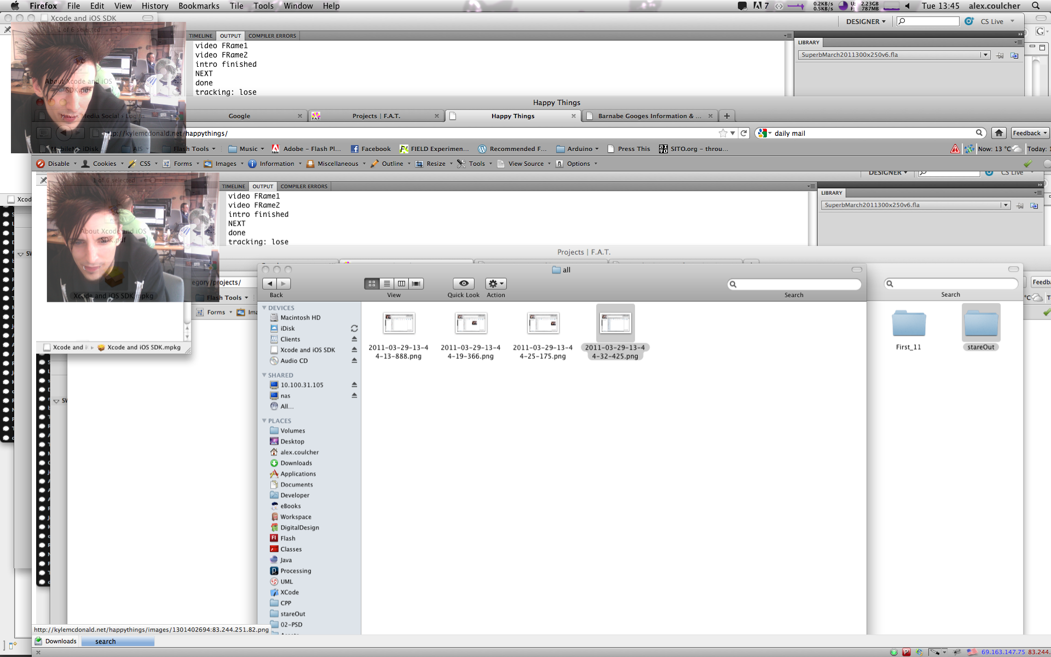Select the TIMELINE tab
This screenshot has height=657, width=1051.
click(x=200, y=36)
